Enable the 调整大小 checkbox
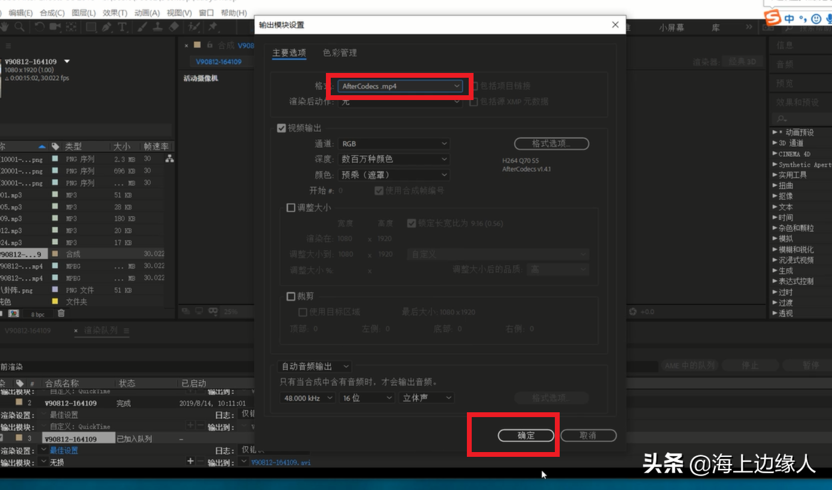832x490 pixels. 290,207
